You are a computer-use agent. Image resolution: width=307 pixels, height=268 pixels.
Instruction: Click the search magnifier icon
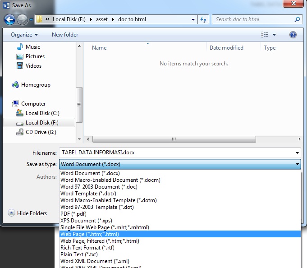pyautogui.click(x=297, y=19)
